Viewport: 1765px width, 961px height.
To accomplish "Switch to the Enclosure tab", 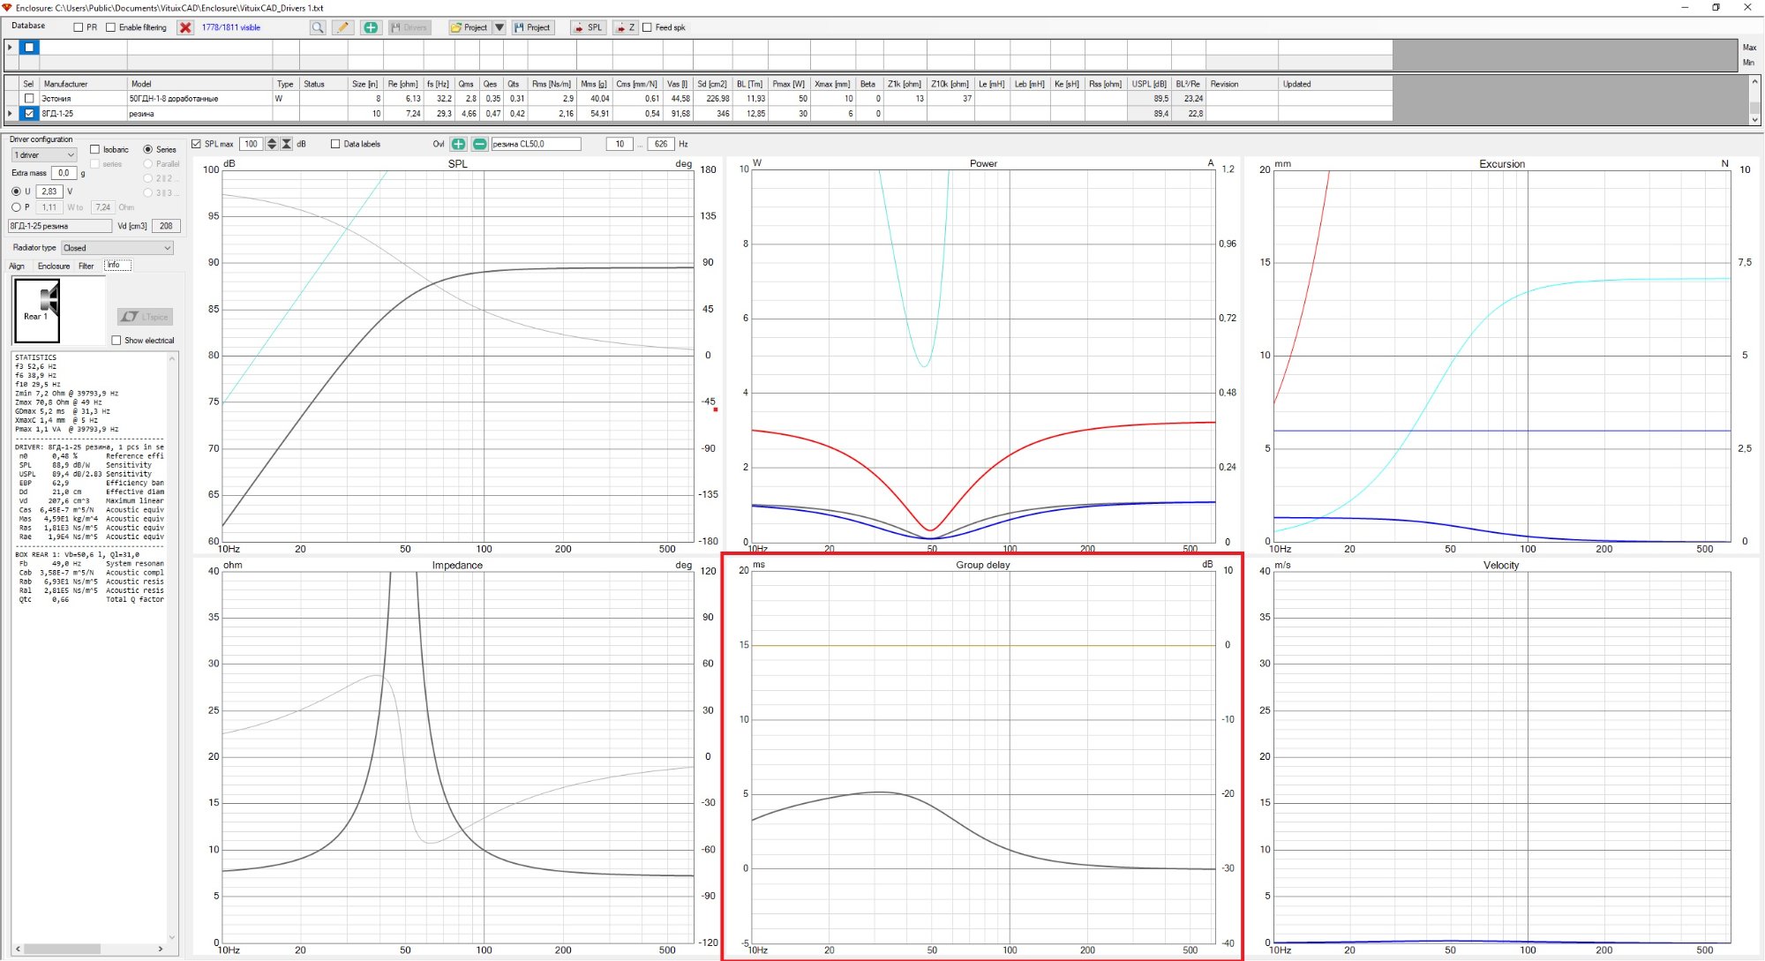I will point(54,266).
